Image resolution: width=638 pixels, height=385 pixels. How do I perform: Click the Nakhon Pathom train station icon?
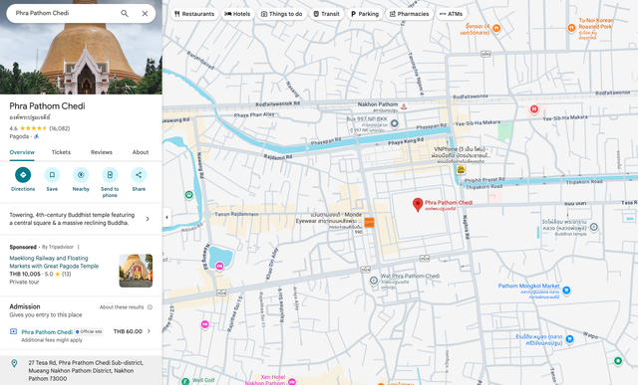(404, 106)
